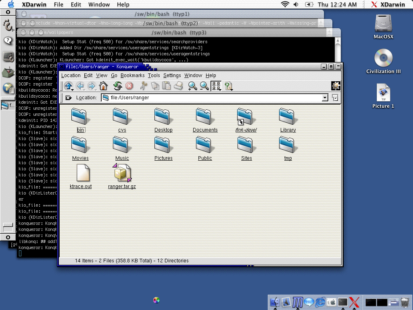Zoom out with magnifier minus icon
Image resolution: width=413 pixels, height=310 pixels.
204,86
